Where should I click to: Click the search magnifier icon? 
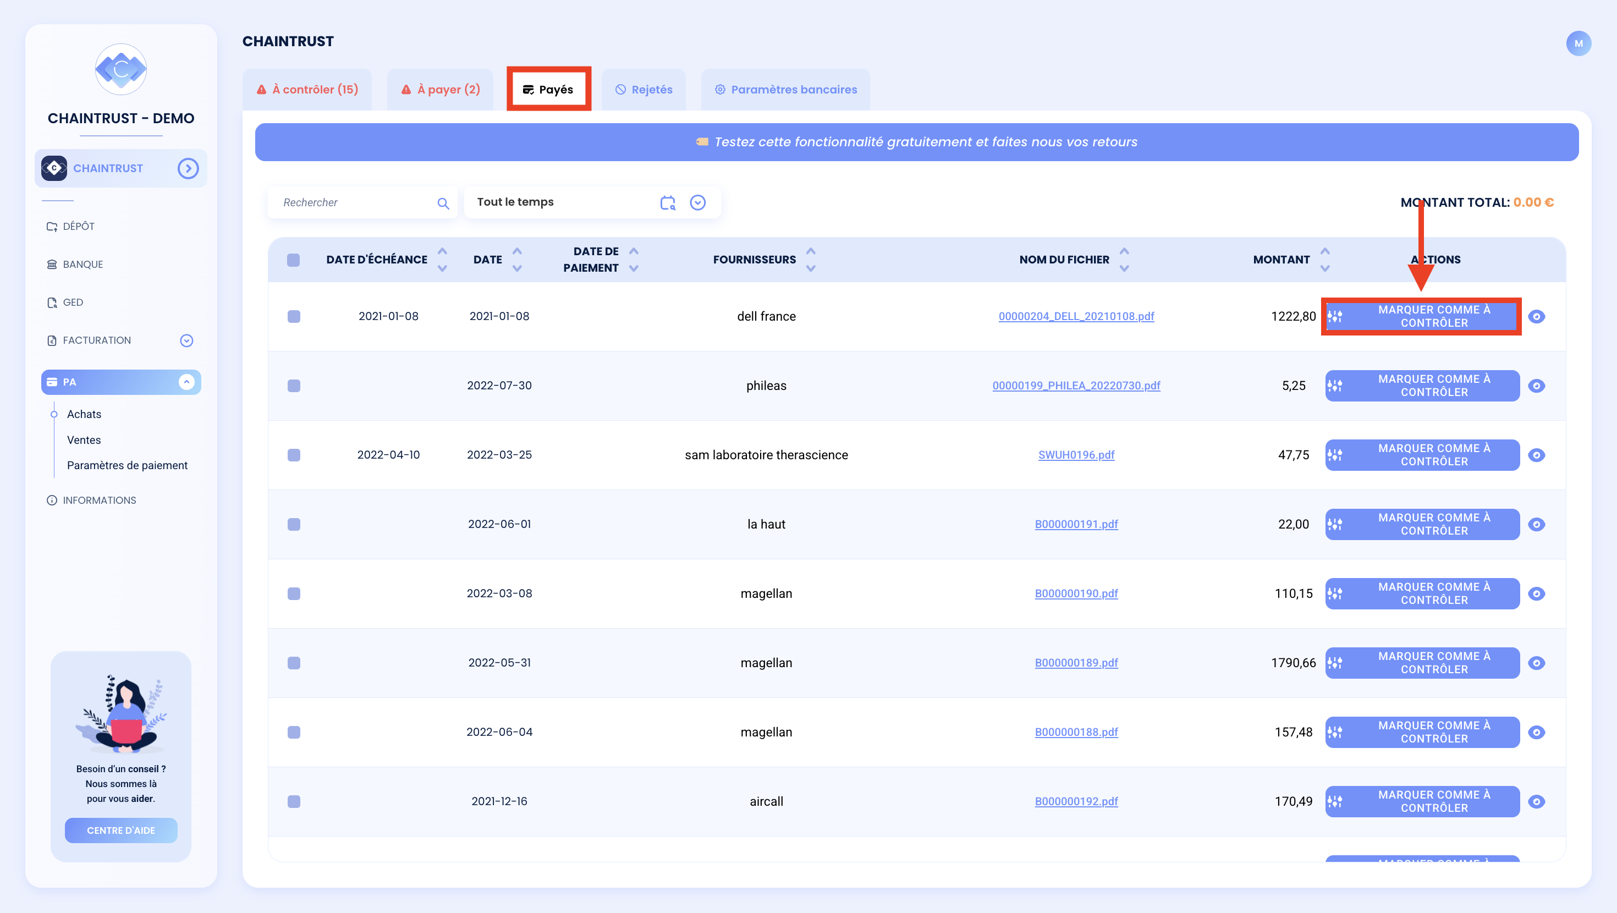point(443,203)
